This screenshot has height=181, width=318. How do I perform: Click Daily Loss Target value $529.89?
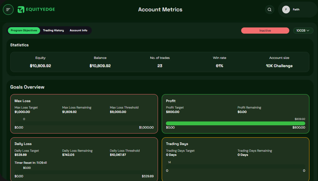[x=20, y=155]
